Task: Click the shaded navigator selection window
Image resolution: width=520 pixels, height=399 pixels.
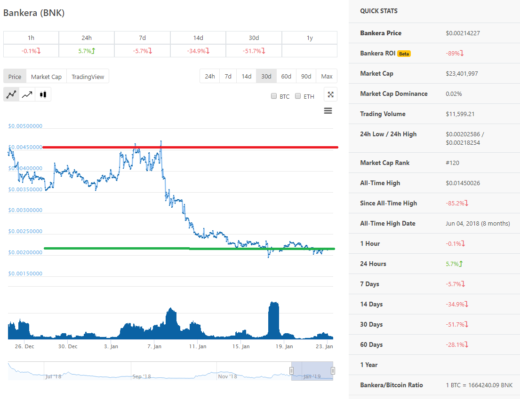Action: (x=312, y=371)
